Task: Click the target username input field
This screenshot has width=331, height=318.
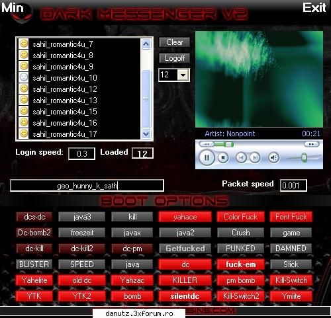Action: [x=87, y=186]
